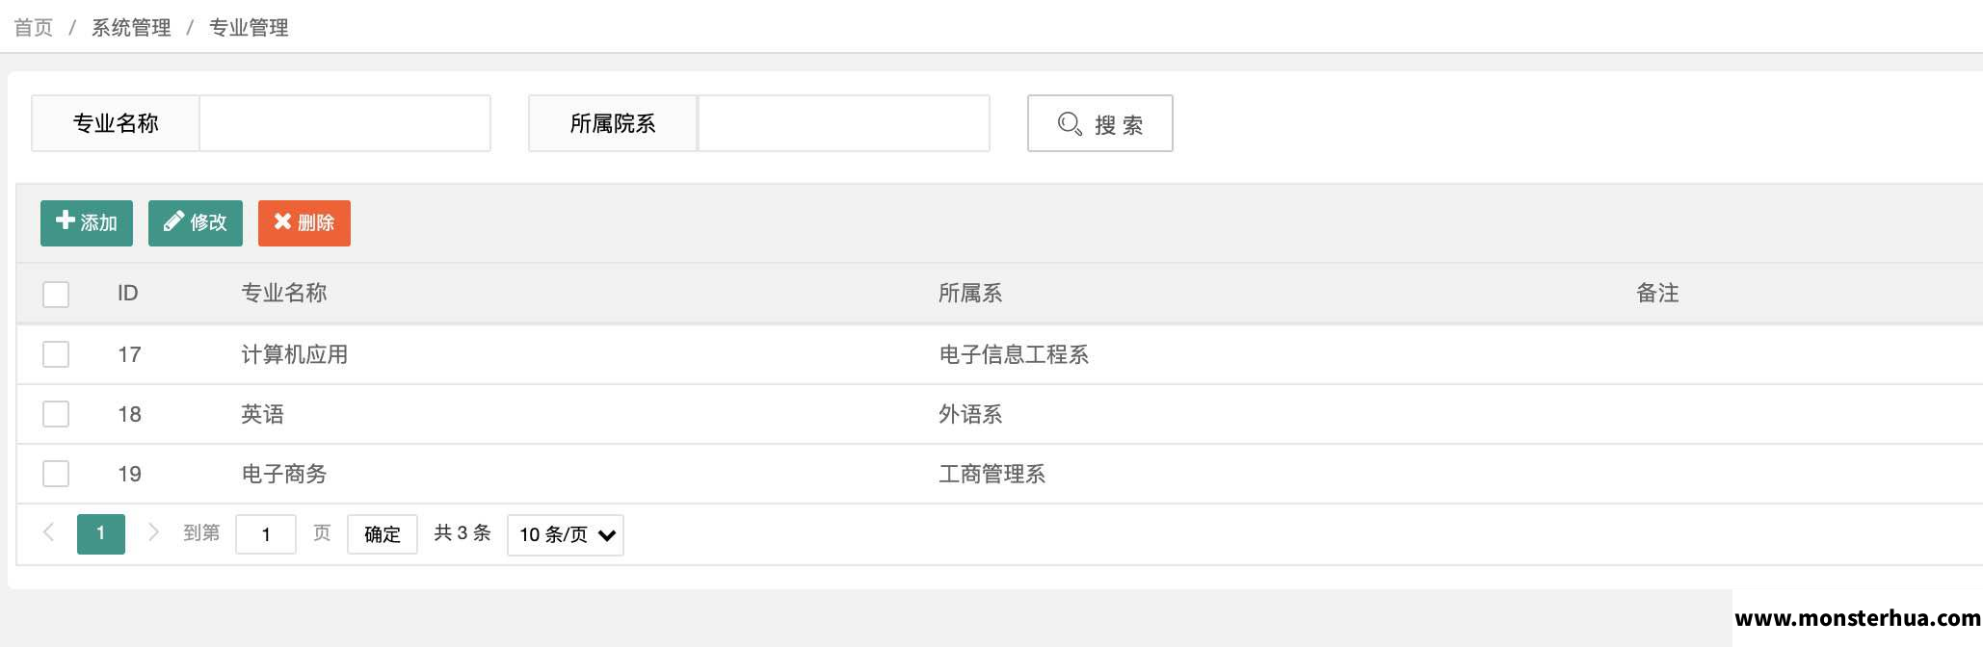Click the 首页 breadcrumb link
Viewport: 1983px width, 647px height.
[34, 28]
